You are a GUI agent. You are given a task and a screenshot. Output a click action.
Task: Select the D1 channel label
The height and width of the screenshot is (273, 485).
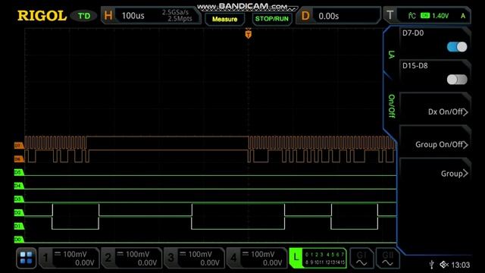[x=19, y=226]
